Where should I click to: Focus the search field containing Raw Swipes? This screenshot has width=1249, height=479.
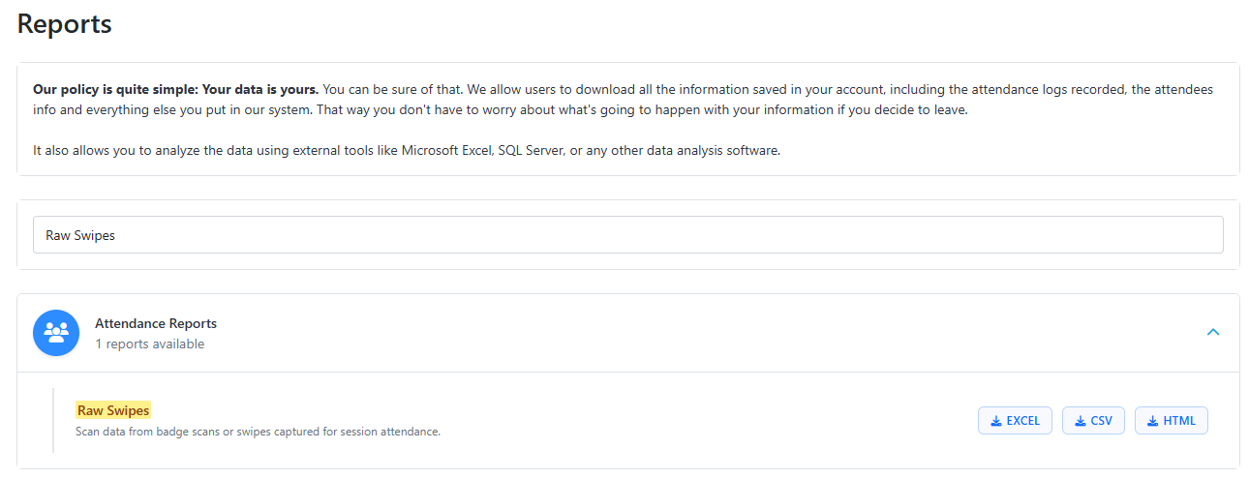(627, 235)
